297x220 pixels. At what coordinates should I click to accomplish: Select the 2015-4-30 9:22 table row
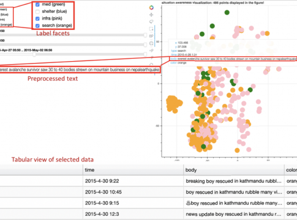tap(148, 181)
